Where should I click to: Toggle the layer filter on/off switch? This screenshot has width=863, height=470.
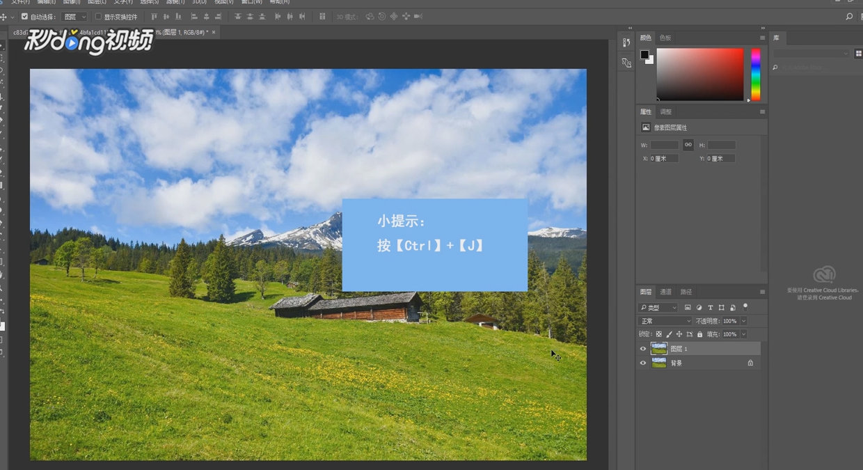(745, 306)
